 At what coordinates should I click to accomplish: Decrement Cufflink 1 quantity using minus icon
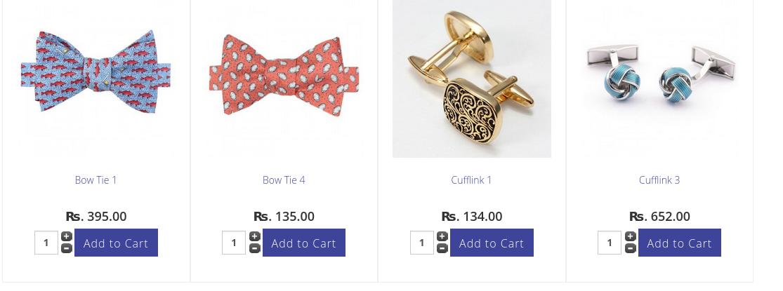point(442,248)
